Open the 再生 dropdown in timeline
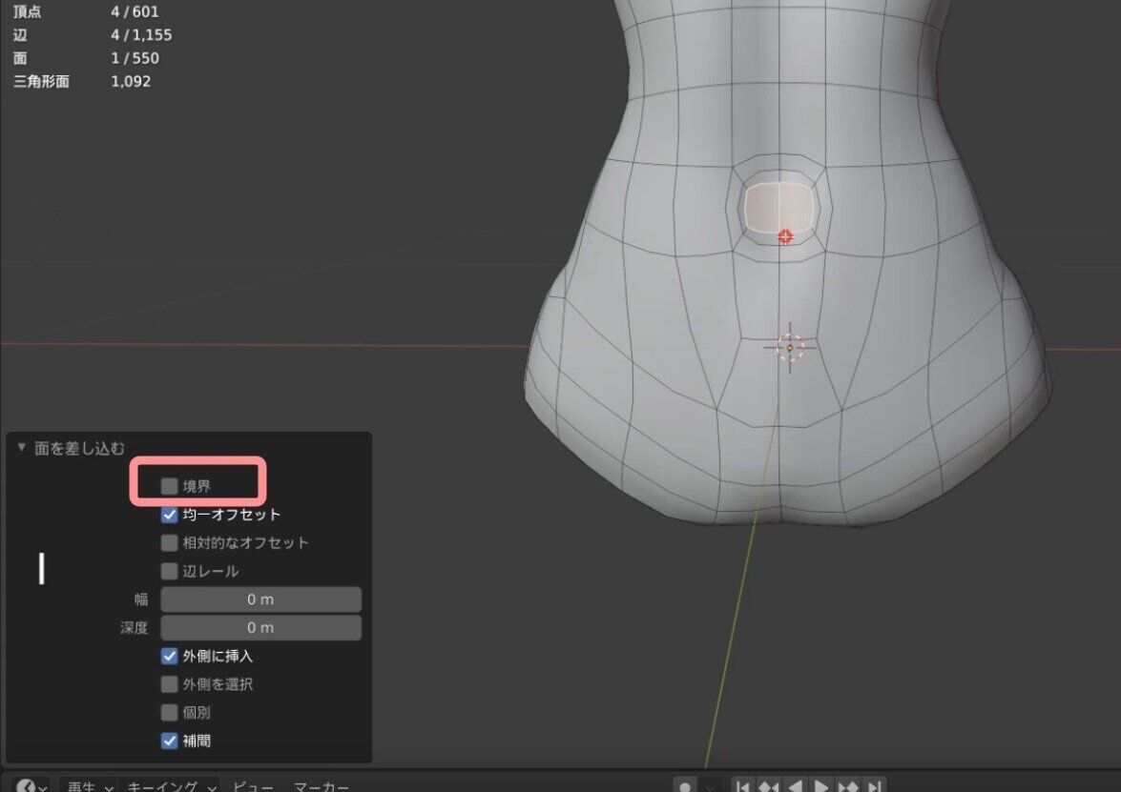 click(89, 785)
